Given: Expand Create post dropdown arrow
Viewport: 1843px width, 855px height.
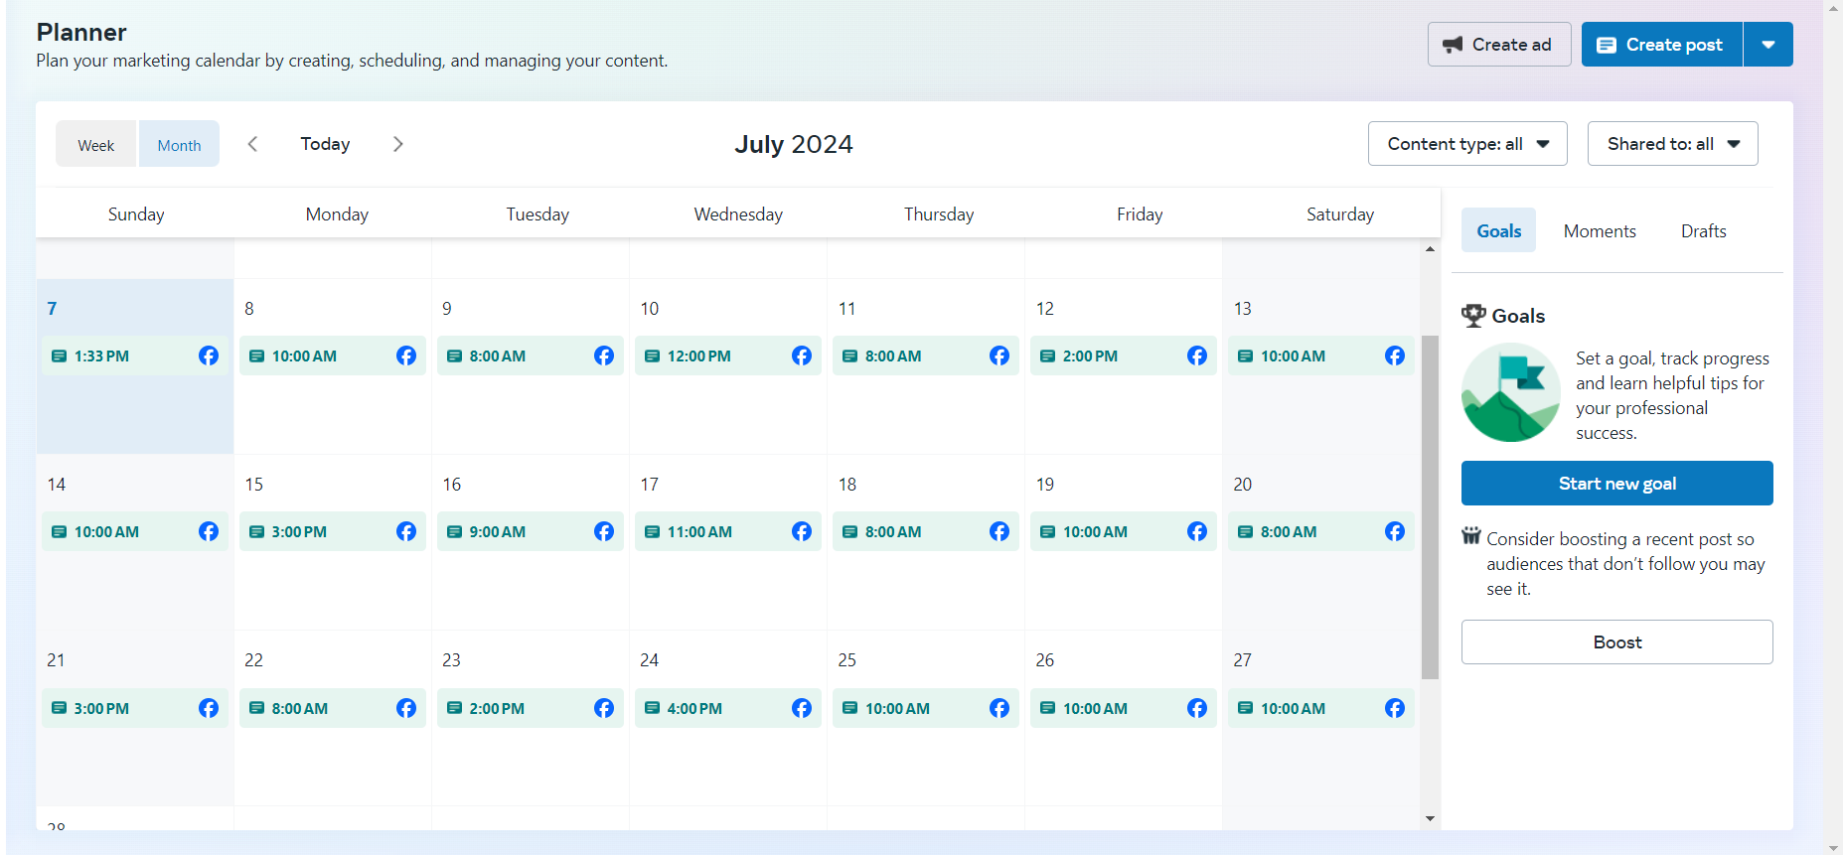Looking at the screenshot, I should 1768,45.
